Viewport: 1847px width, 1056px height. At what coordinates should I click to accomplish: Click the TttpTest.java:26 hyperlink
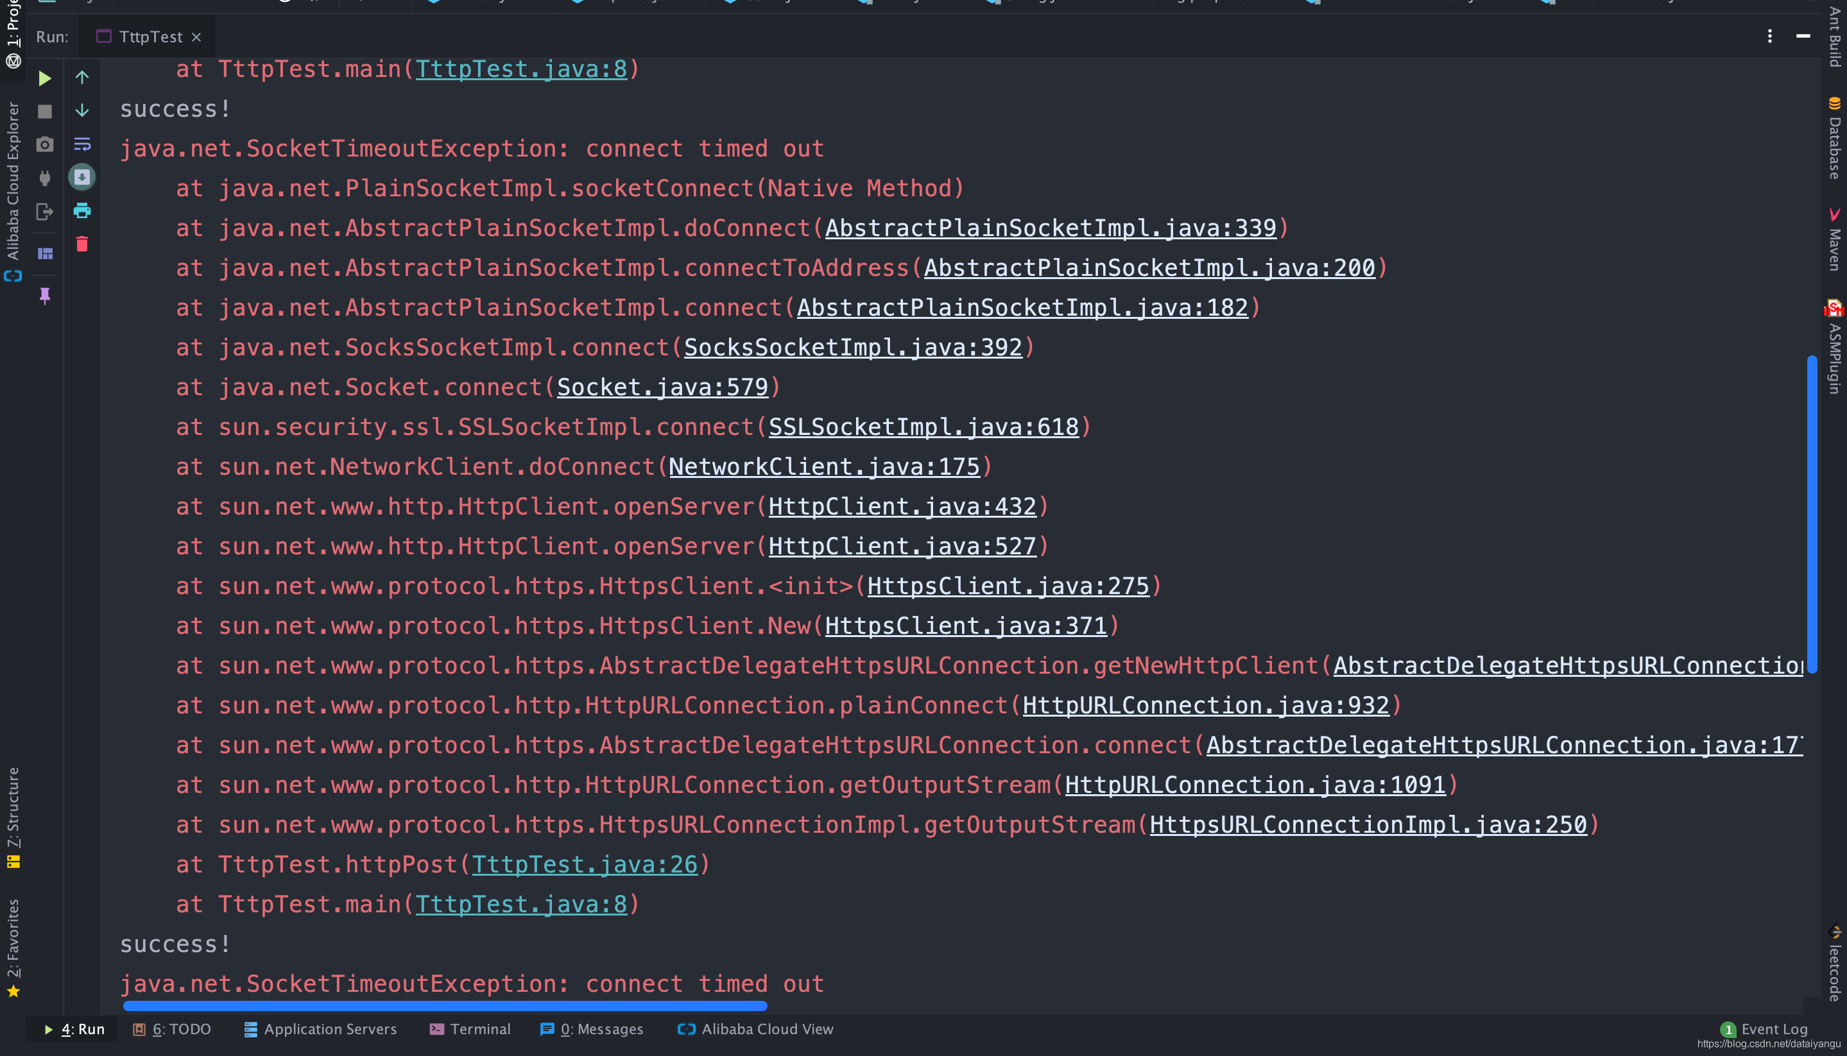point(583,864)
